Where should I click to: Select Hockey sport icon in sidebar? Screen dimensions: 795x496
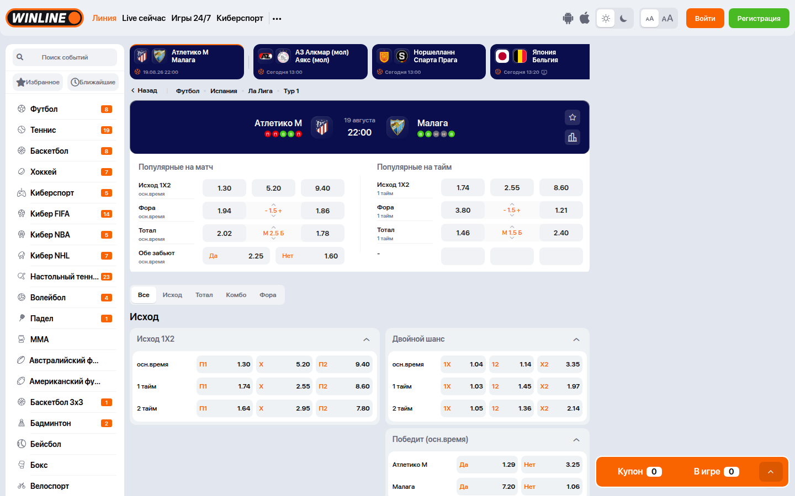pos(22,171)
